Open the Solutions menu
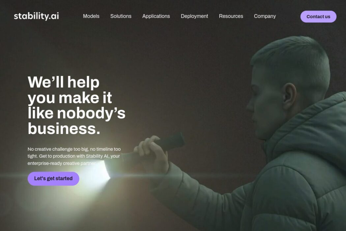 click(x=121, y=16)
